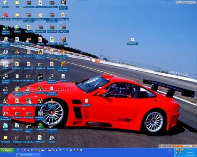Viewport: 197px width, 157px height.
Task: Switch to the IRC.LV - Opera taskbar window
Action: point(28,155)
